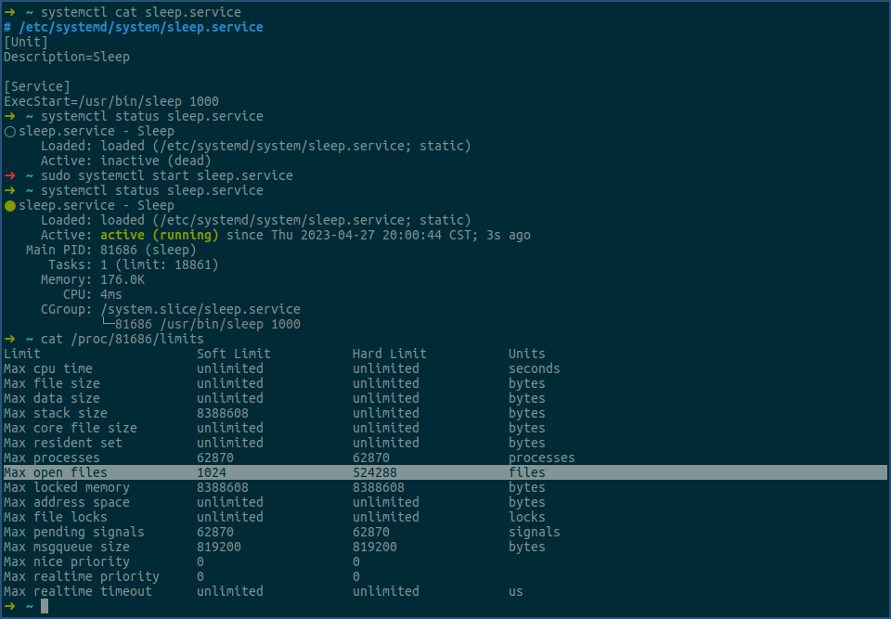891x619 pixels.
Task: Click the "Soft Limit" column header
Action: (234, 354)
